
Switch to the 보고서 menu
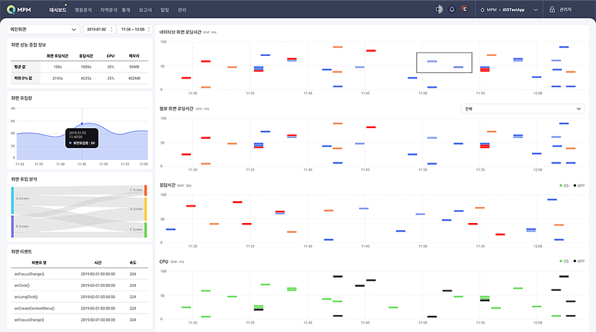coord(145,11)
